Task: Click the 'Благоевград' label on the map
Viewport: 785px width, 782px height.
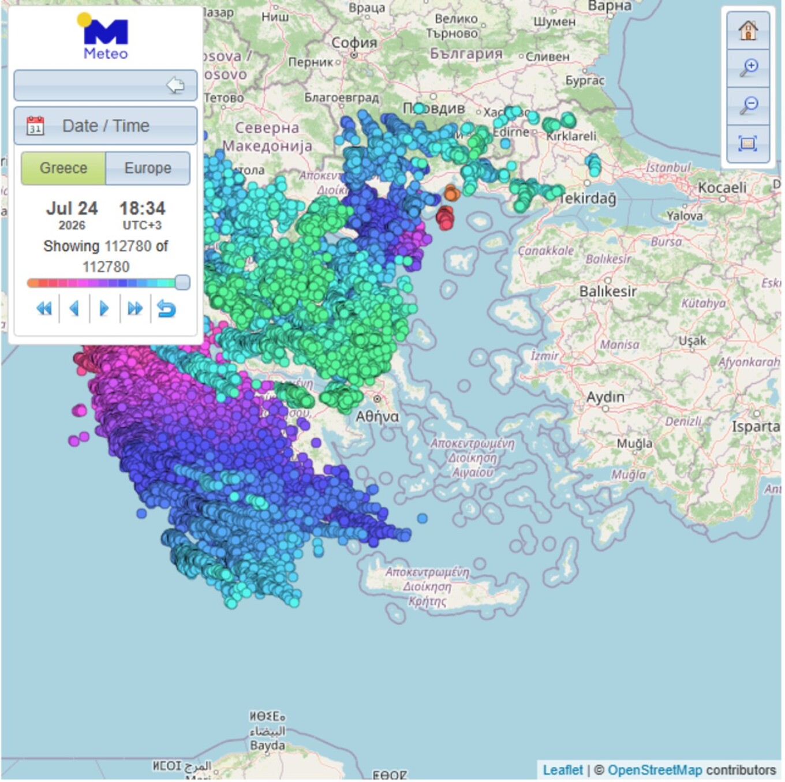Action: coord(341,97)
